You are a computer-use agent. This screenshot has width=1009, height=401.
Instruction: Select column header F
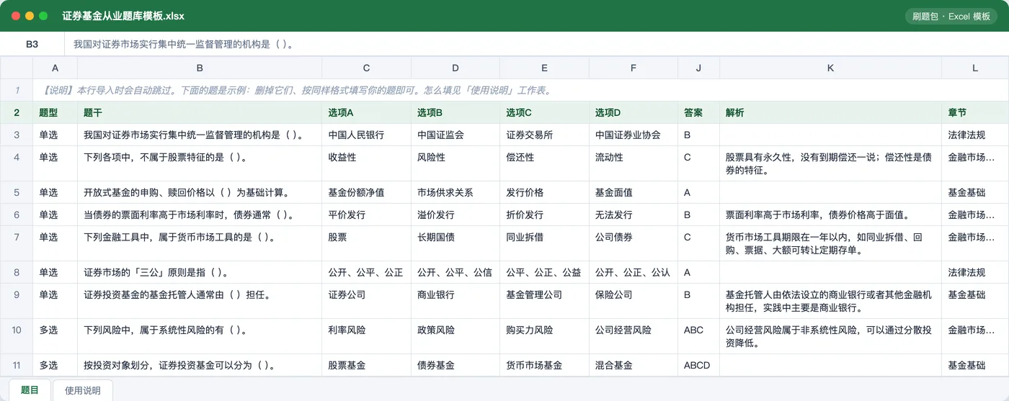pos(634,68)
